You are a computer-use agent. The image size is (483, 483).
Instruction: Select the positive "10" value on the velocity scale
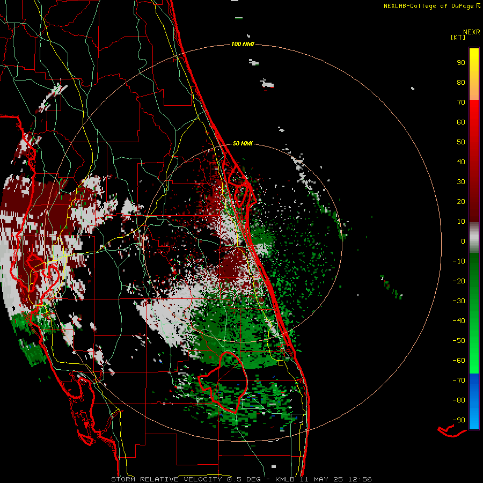461,221
